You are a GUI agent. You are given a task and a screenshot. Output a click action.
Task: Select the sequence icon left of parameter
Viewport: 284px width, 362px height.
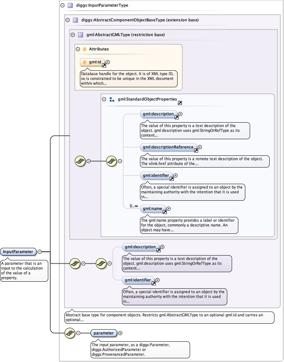coord(70,333)
